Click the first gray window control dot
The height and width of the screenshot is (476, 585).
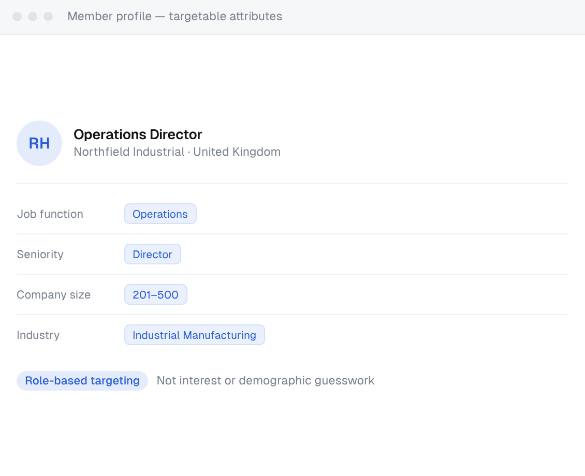pos(17,17)
